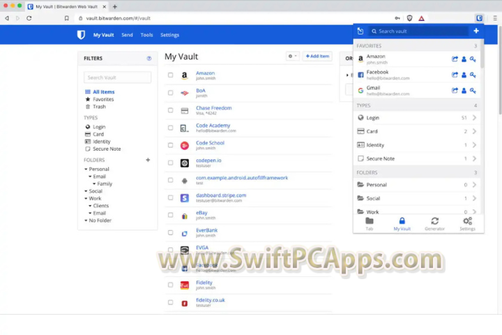Click the Amazon logo icon in vault list
This screenshot has width=502, height=335.
(184, 75)
